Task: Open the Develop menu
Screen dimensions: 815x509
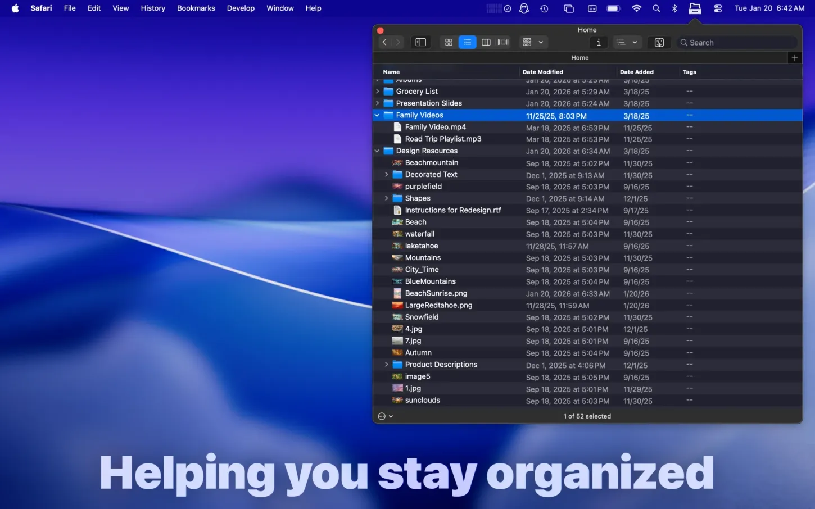Action: (x=241, y=8)
